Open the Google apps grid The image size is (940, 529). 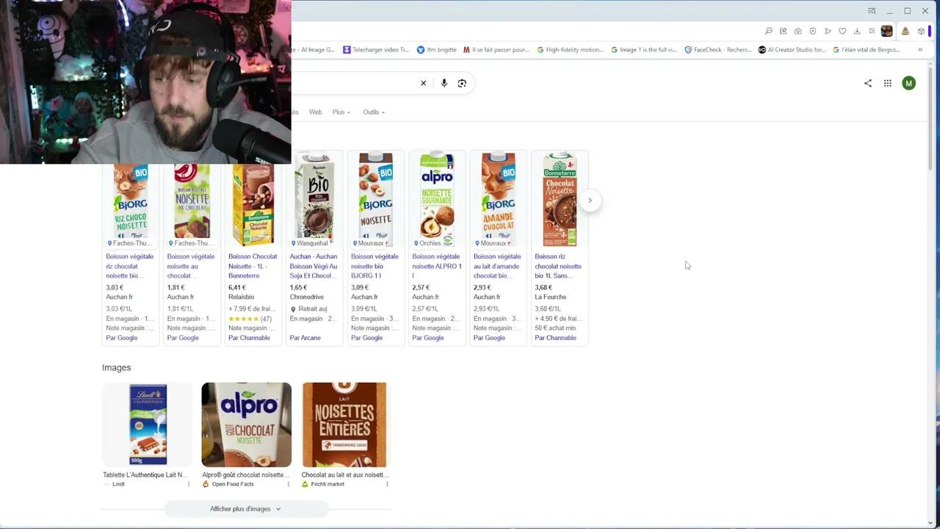pyautogui.click(x=888, y=83)
